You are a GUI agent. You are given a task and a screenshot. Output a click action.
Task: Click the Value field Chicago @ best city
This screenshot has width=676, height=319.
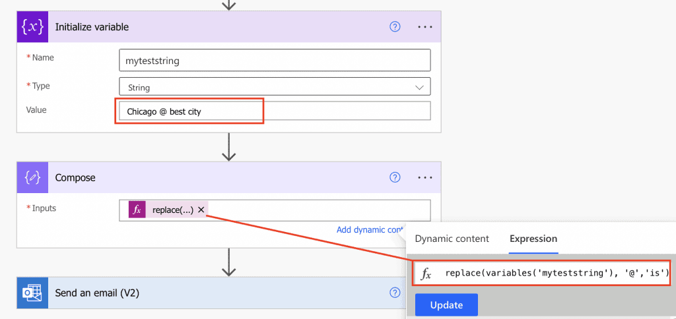pyautogui.click(x=275, y=111)
